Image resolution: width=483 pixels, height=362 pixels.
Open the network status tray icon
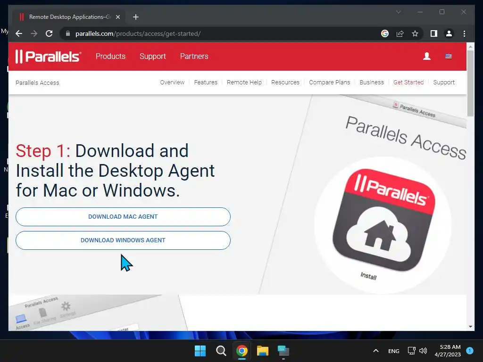[x=411, y=351]
